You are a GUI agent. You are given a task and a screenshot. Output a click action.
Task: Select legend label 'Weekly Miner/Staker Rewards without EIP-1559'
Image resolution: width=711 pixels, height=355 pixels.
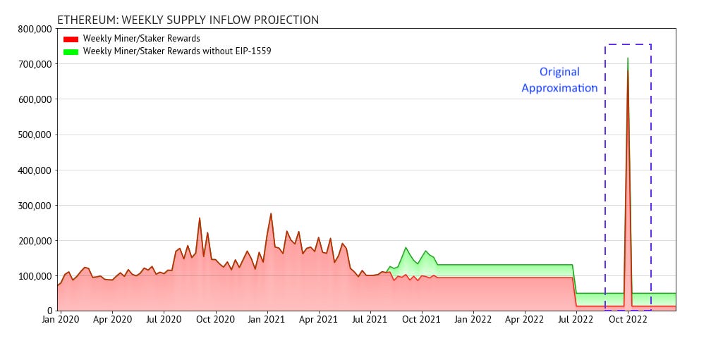(x=177, y=51)
